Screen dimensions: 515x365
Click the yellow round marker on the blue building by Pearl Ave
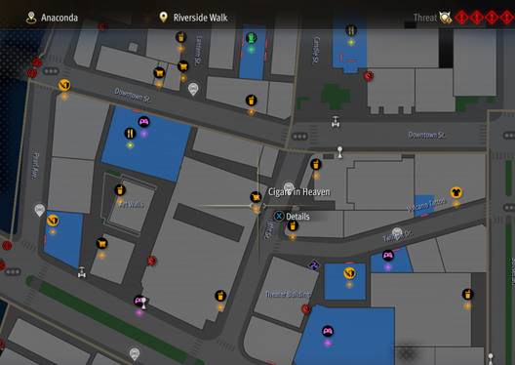(x=53, y=221)
